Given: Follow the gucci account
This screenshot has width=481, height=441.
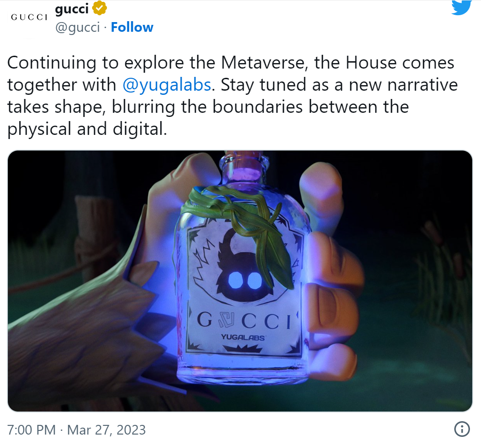Looking at the screenshot, I should 132,27.
